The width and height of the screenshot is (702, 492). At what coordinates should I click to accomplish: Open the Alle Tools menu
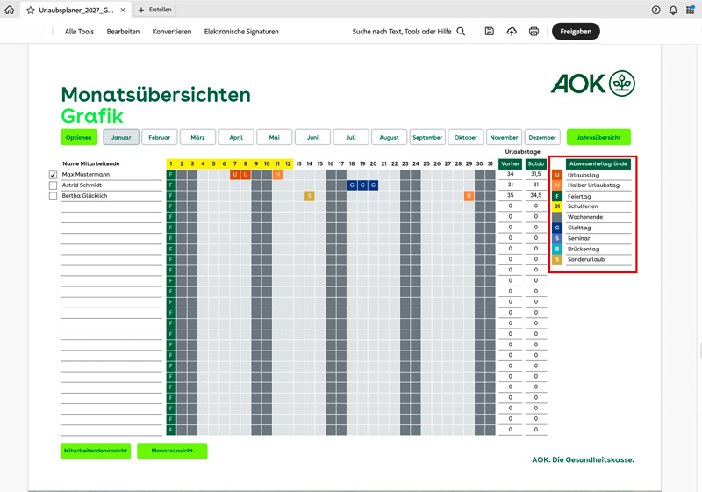coord(79,32)
